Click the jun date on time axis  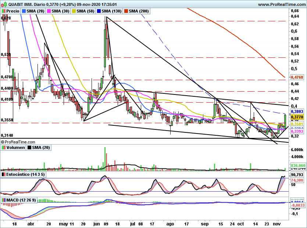(97, 224)
